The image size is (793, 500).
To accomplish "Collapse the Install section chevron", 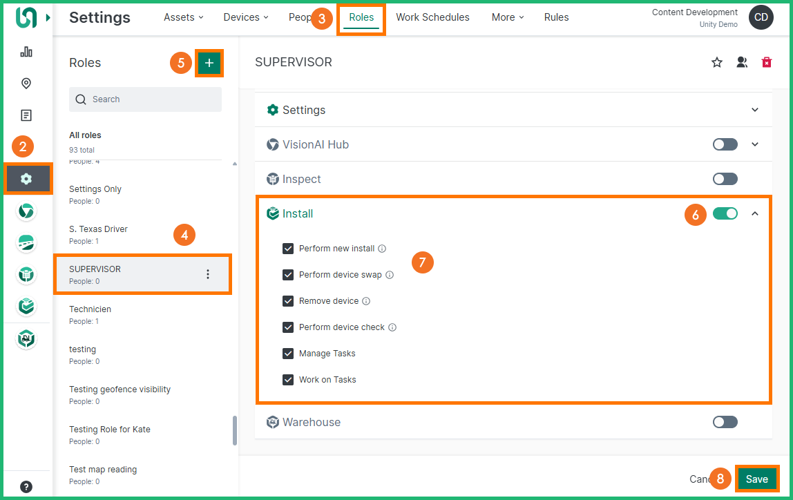I will 755,214.
